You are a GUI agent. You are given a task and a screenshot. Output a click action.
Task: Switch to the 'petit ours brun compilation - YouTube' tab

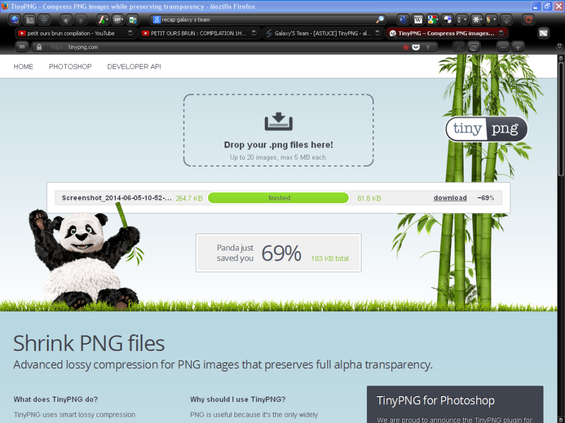(76, 34)
